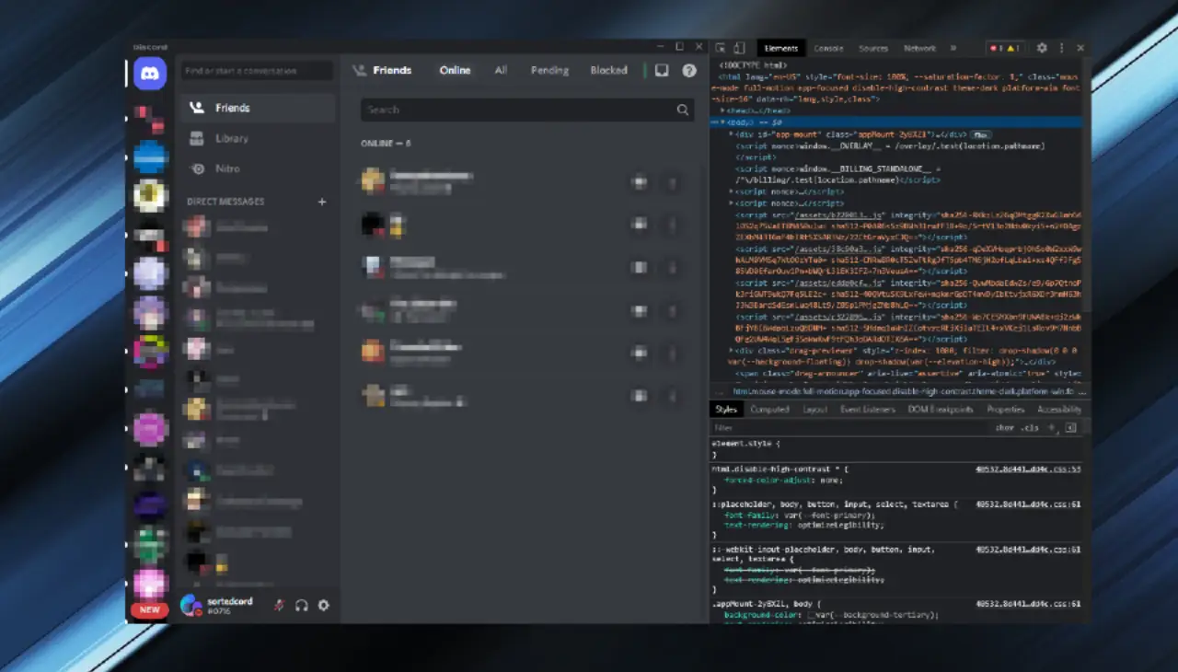Viewport: 1178px width, 672px height.
Task: Open Library from the sidebar
Action: click(x=231, y=138)
